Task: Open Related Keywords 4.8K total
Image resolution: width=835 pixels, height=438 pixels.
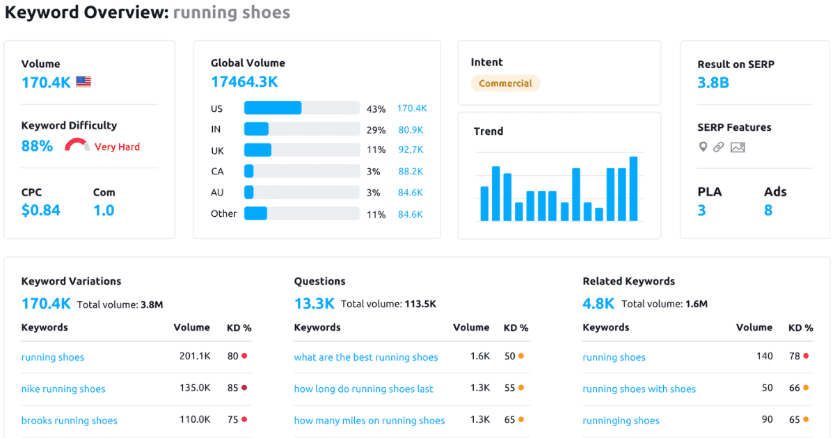Action: 598,303
